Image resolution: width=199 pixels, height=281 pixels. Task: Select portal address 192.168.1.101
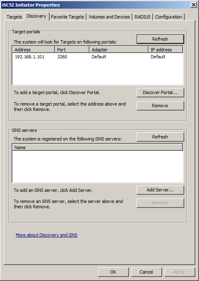tap(30, 57)
